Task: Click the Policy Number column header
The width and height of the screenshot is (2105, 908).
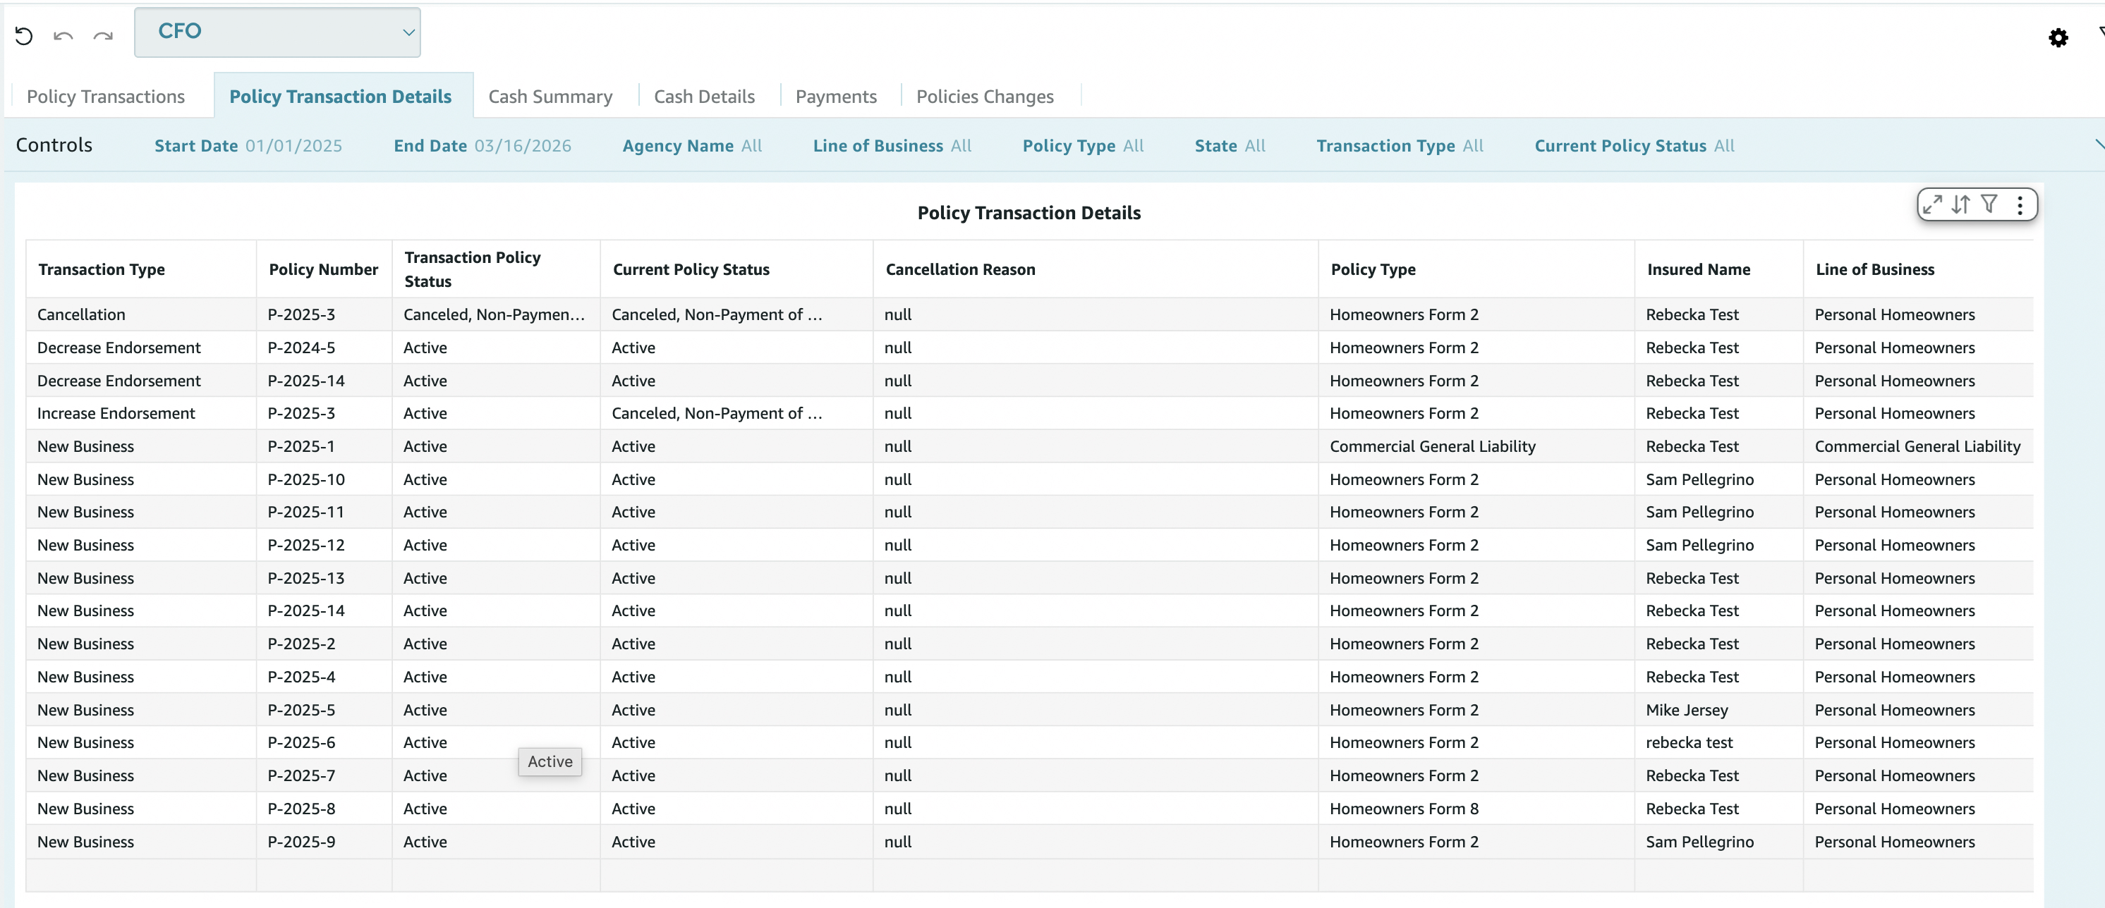Action: tap(323, 269)
